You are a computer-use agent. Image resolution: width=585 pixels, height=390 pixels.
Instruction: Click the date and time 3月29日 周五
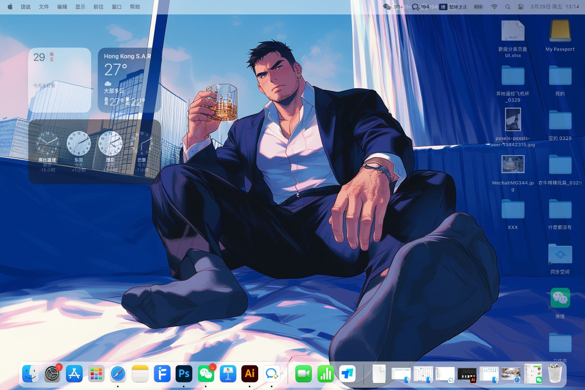click(x=555, y=7)
